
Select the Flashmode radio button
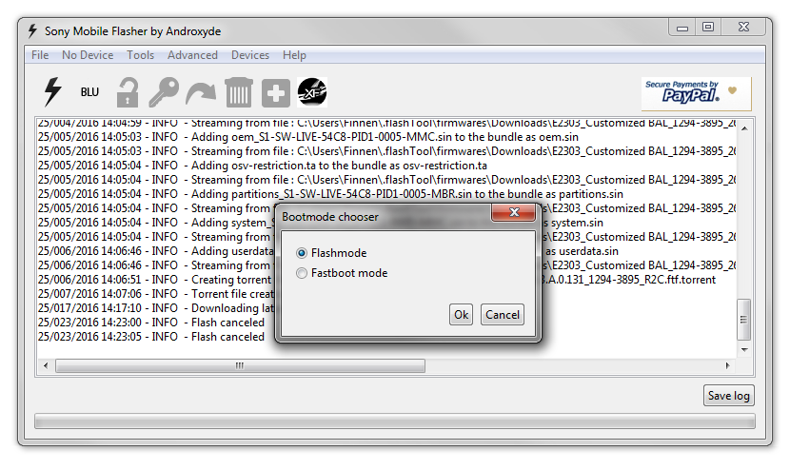click(302, 253)
